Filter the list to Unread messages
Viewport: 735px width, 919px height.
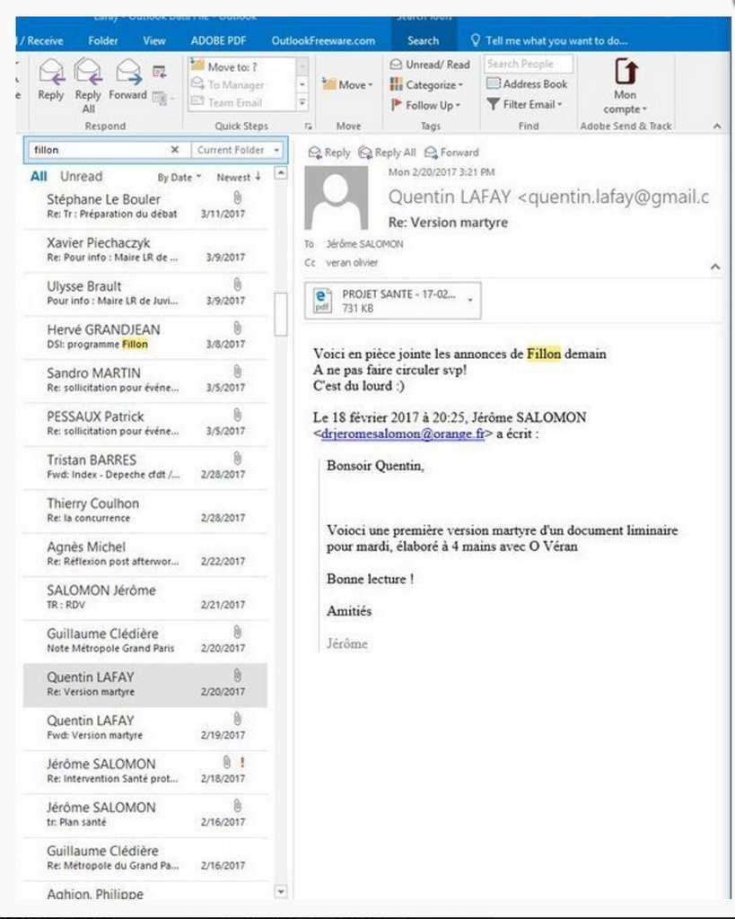coord(81,177)
